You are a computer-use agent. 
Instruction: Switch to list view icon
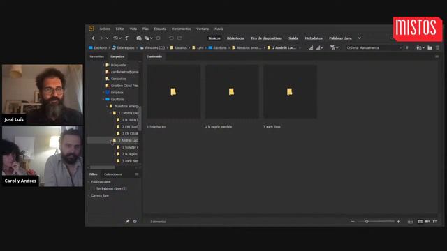pos(435,222)
